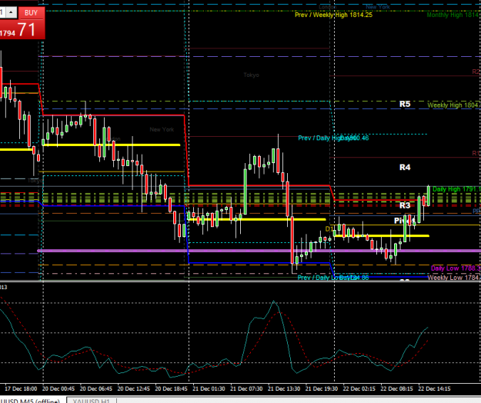Click the '20 Dec 06:45' time label
The width and height of the screenshot is (481, 403).
coord(96,389)
